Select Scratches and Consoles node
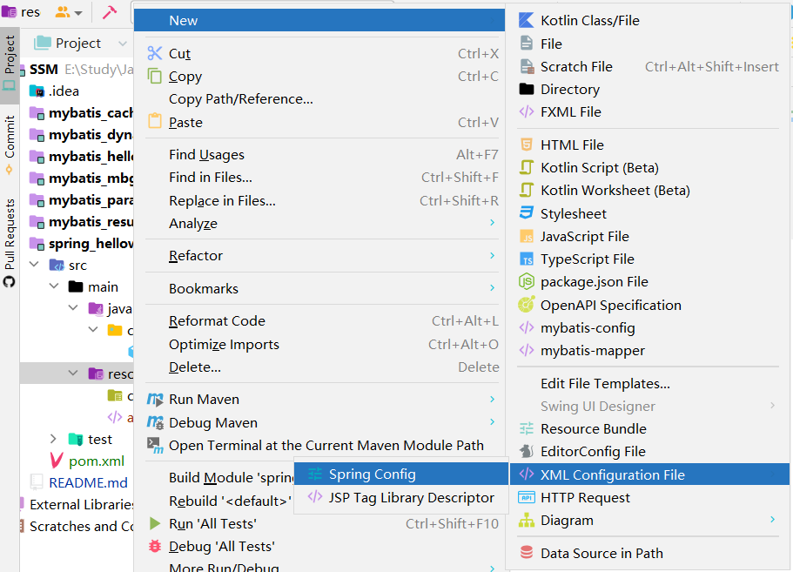The height and width of the screenshot is (572, 793). [x=81, y=526]
